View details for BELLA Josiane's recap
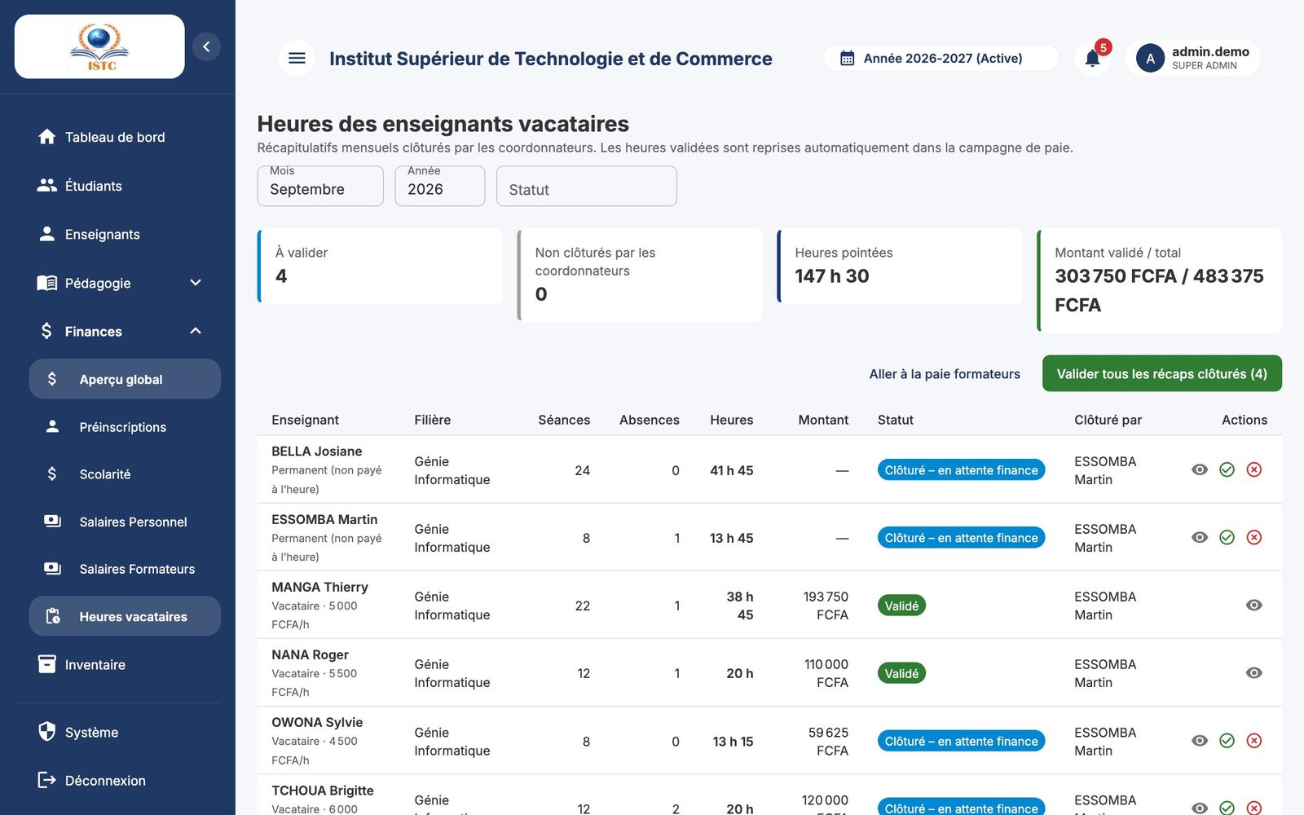Image resolution: width=1304 pixels, height=815 pixels. 1200,469
